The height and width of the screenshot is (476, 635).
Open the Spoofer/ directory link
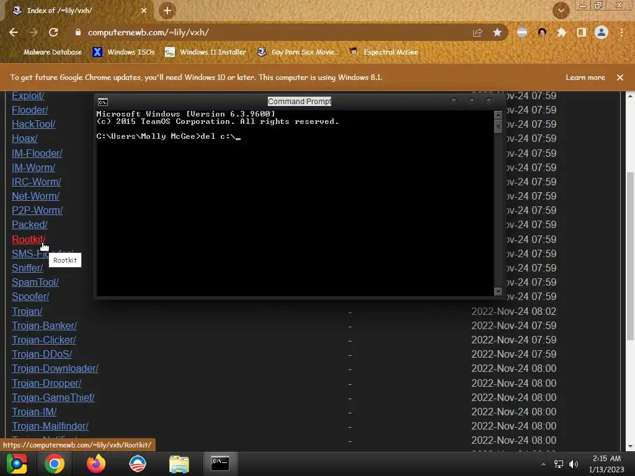(30, 296)
